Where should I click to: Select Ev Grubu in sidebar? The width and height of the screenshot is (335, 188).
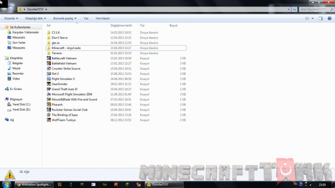(16, 89)
